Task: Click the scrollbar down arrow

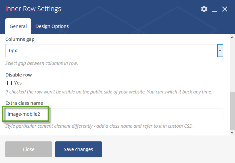Action: (x=232, y=132)
